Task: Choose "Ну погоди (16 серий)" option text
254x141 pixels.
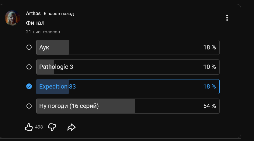Action: click(69, 106)
